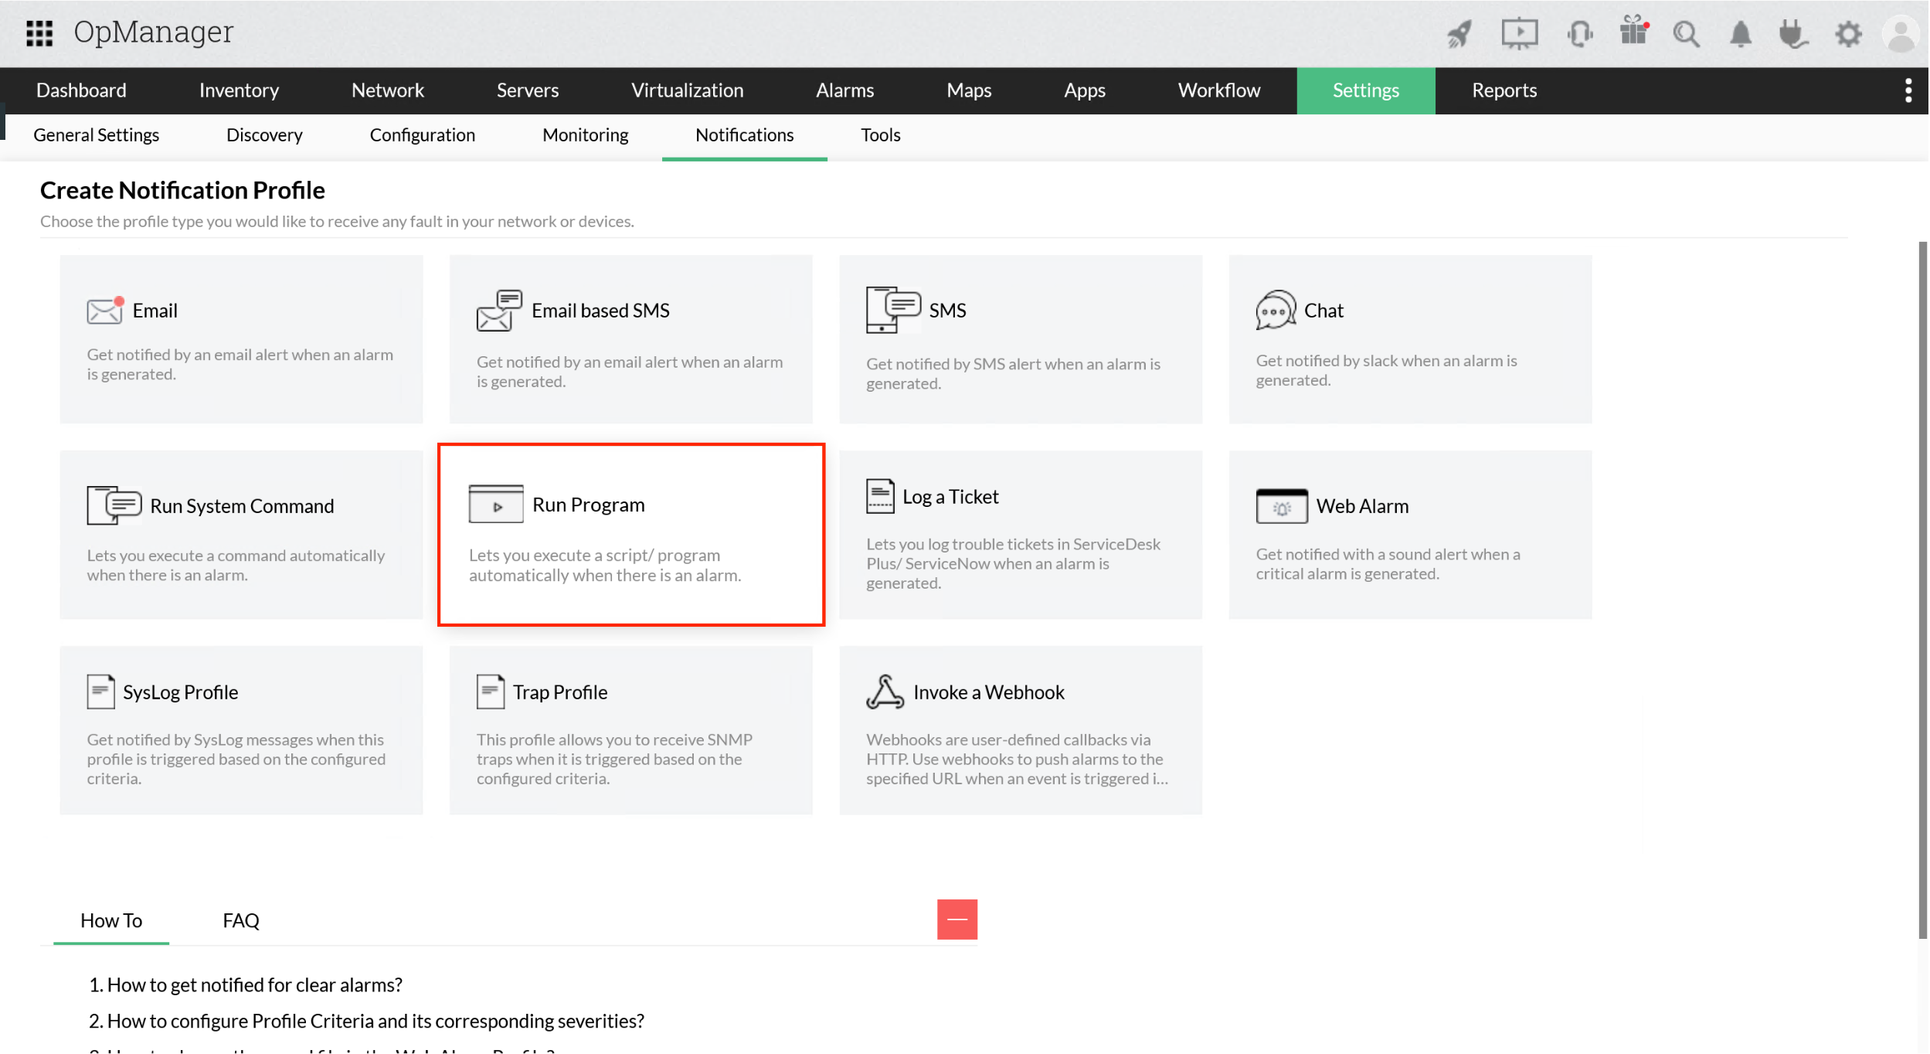Click the magnifier search icon
This screenshot has height=1054, width=1930.
tap(1686, 34)
